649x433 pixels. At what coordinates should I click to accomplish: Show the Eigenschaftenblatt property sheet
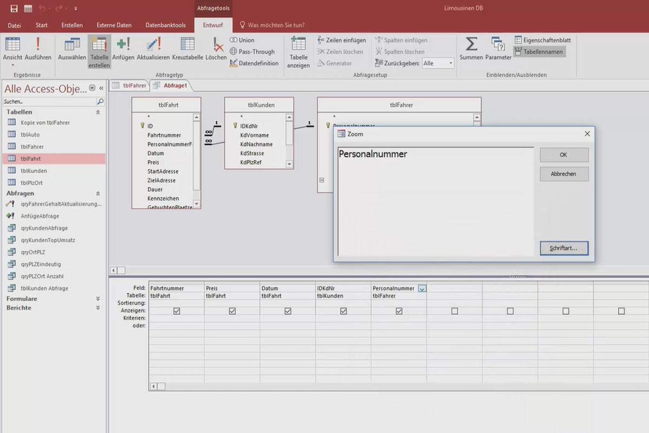(542, 40)
